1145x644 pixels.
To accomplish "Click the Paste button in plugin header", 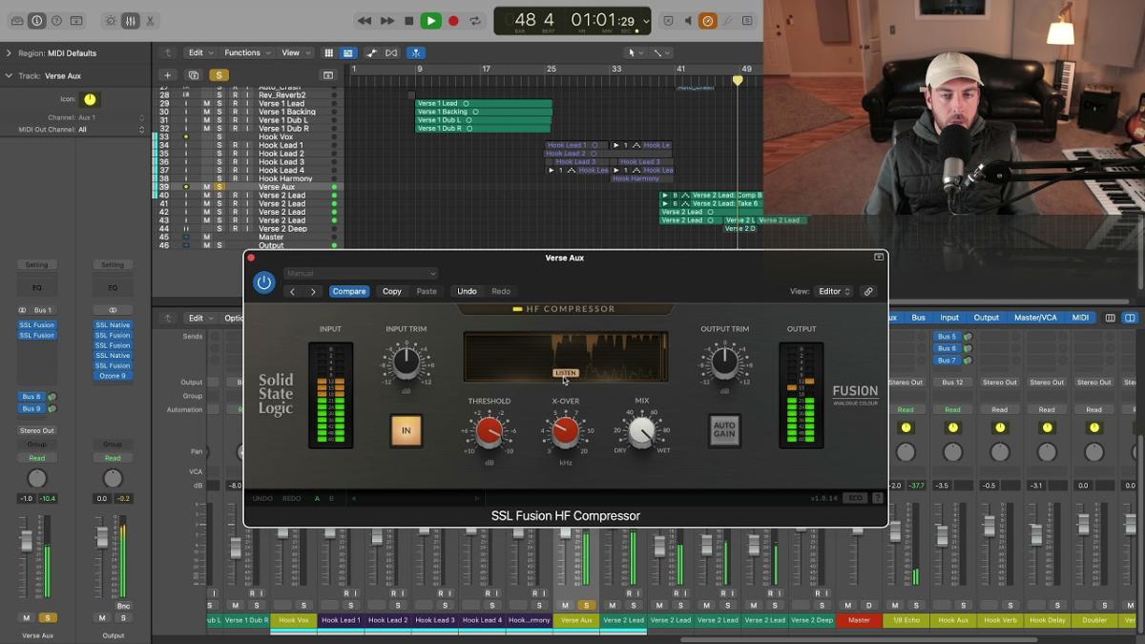I will (x=427, y=291).
